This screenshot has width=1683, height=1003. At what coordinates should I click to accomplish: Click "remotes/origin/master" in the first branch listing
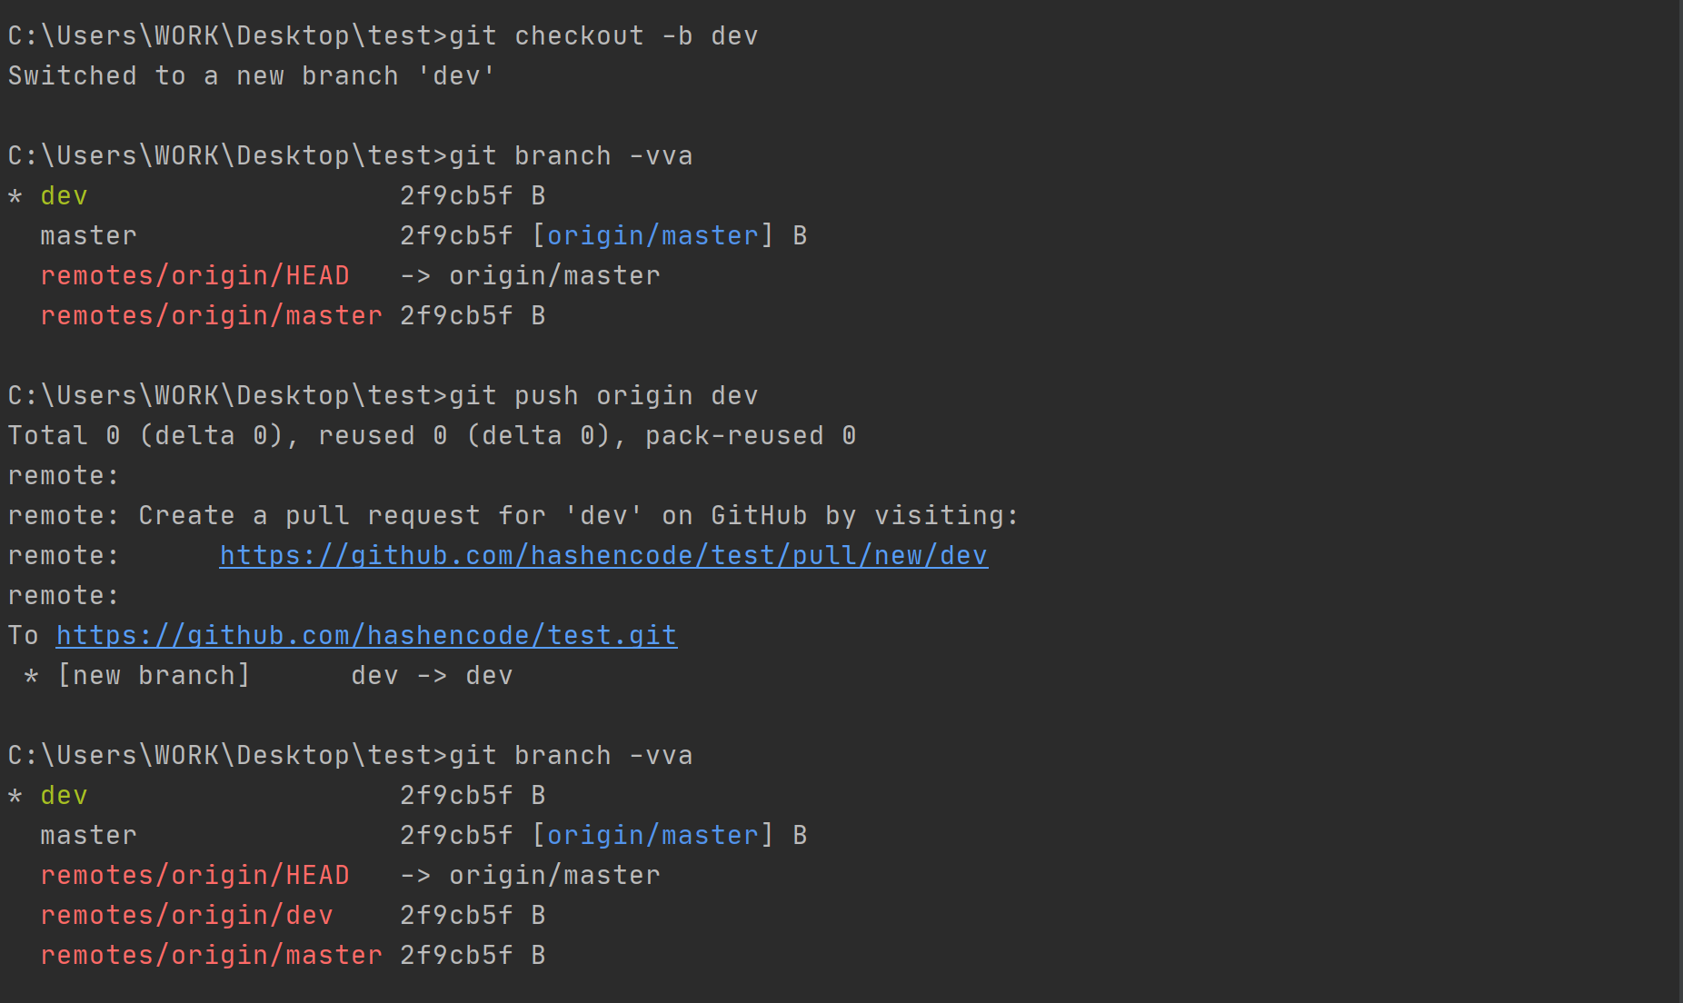click(211, 316)
